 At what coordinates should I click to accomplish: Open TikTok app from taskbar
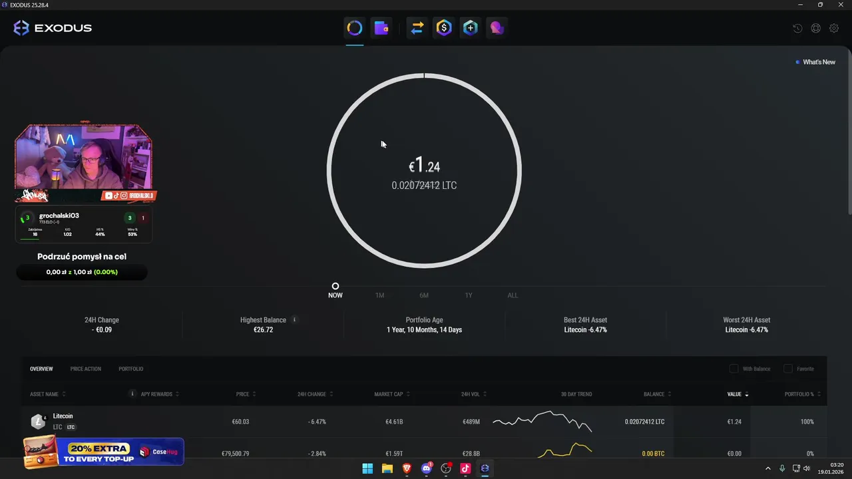pos(465,468)
